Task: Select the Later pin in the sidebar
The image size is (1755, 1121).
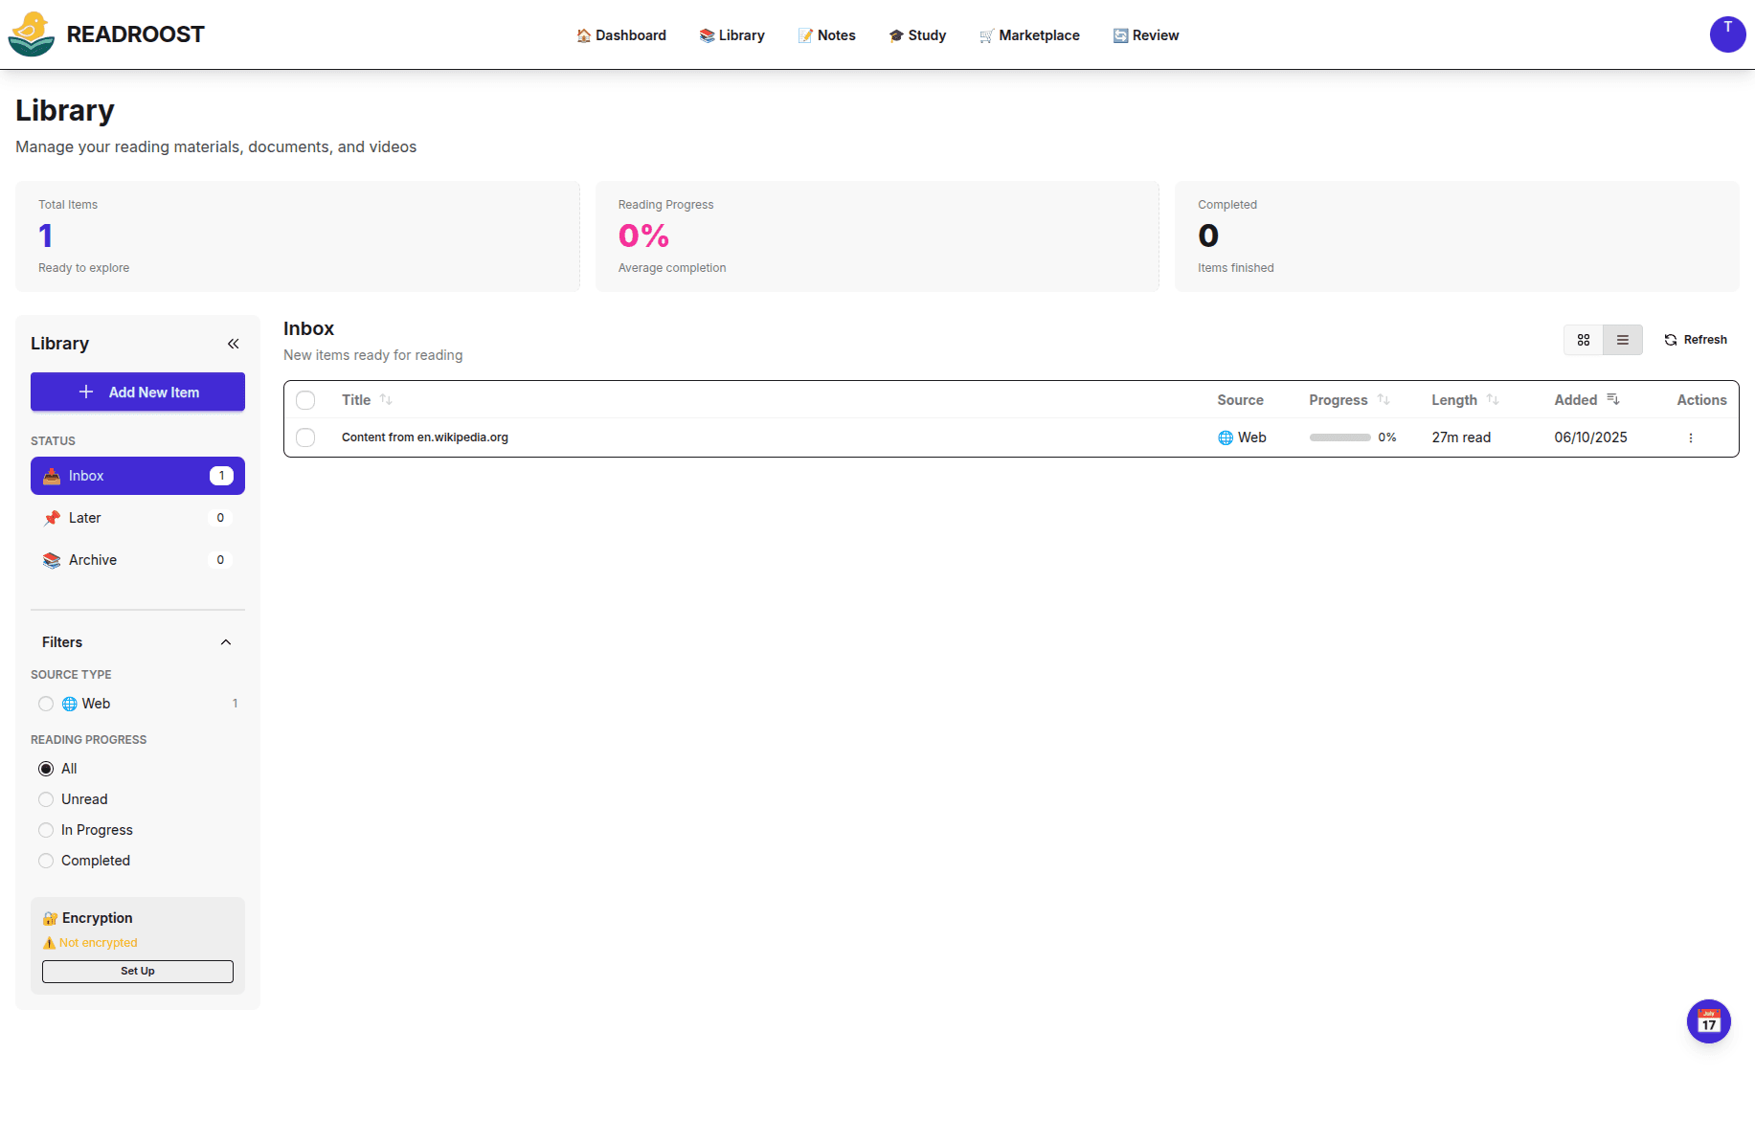Action: tap(51, 518)
